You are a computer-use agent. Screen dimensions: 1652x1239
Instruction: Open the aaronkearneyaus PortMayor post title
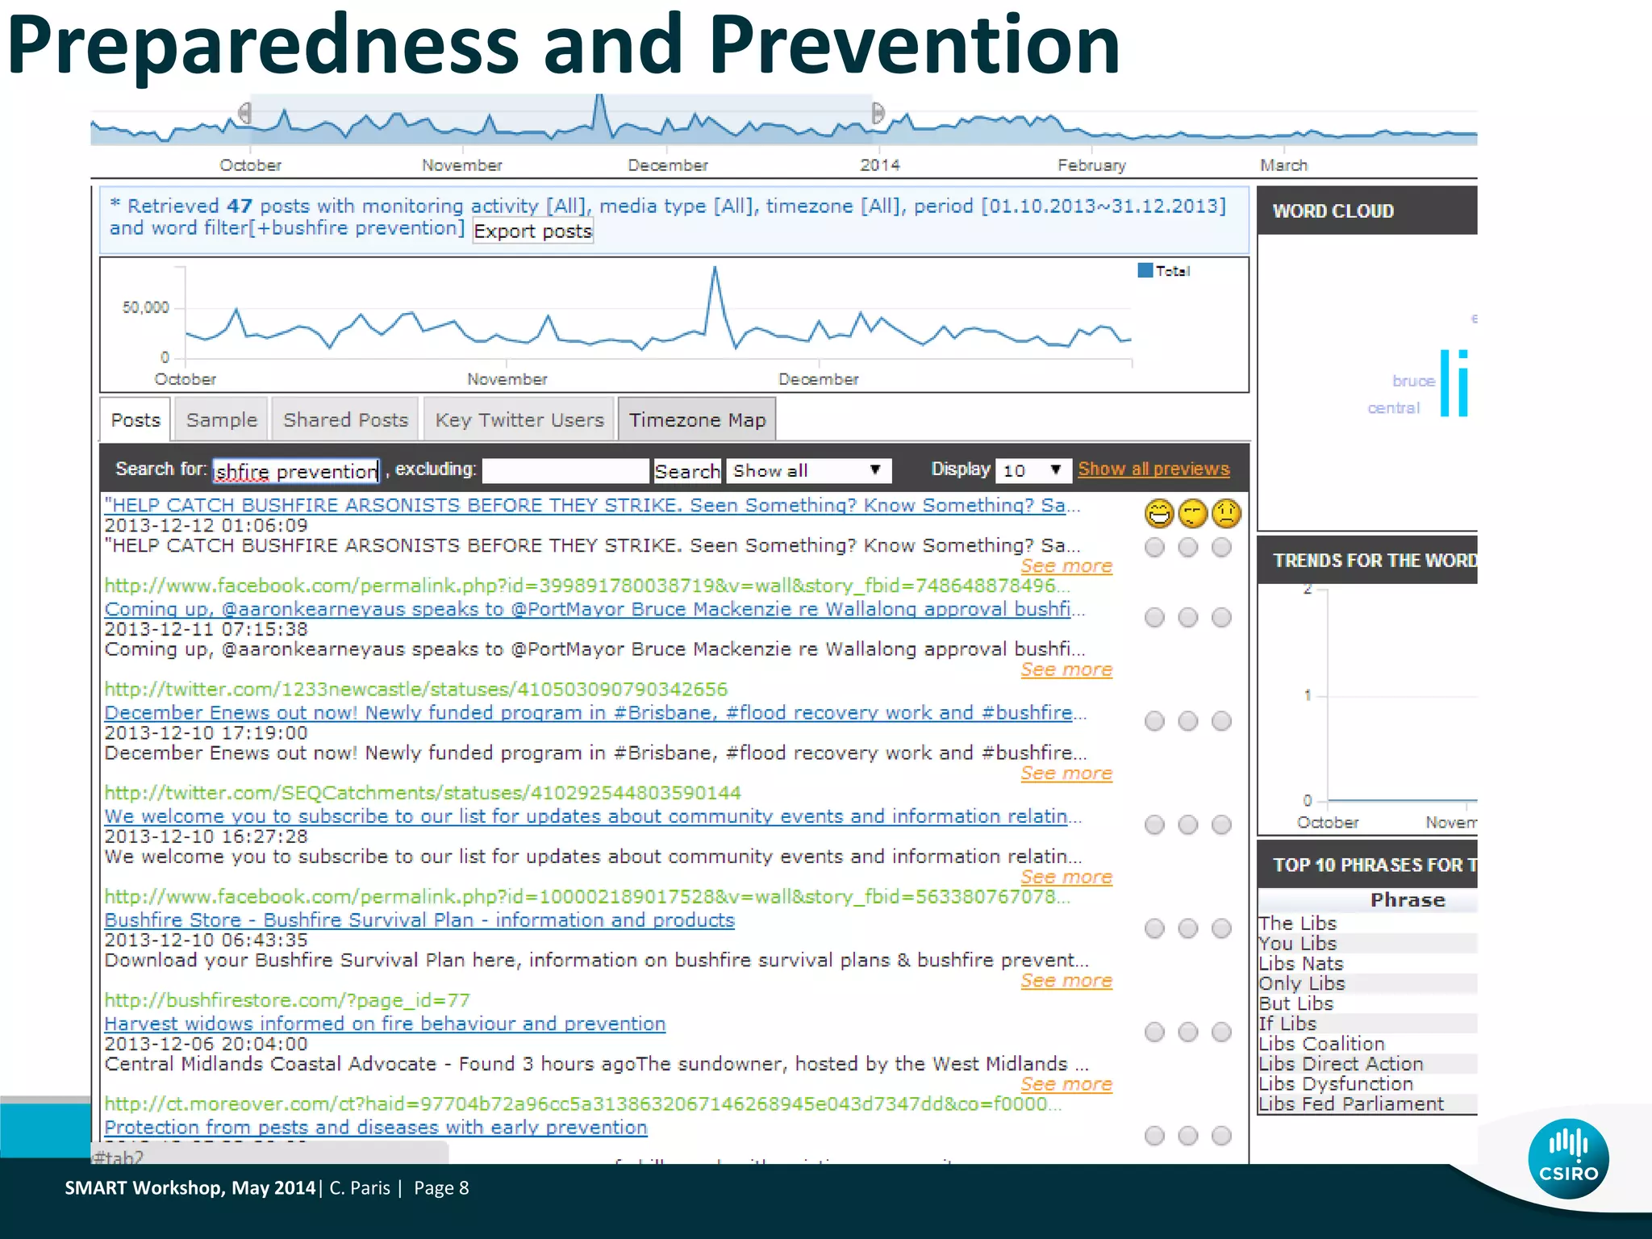(595, 609)
